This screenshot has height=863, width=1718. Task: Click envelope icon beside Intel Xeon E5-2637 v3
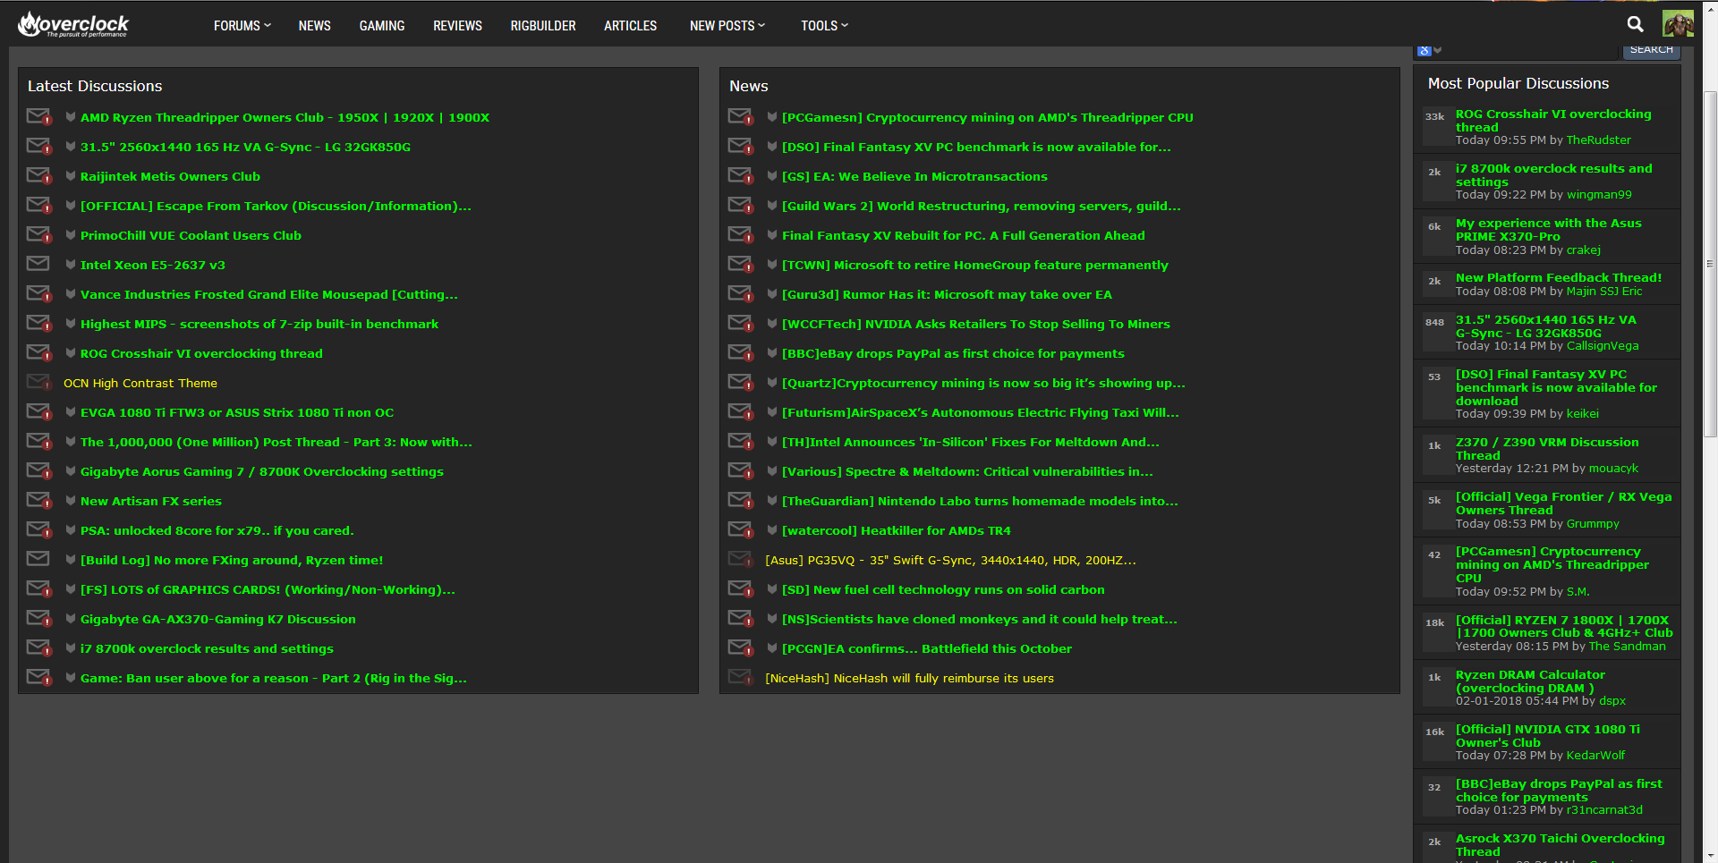38,264
